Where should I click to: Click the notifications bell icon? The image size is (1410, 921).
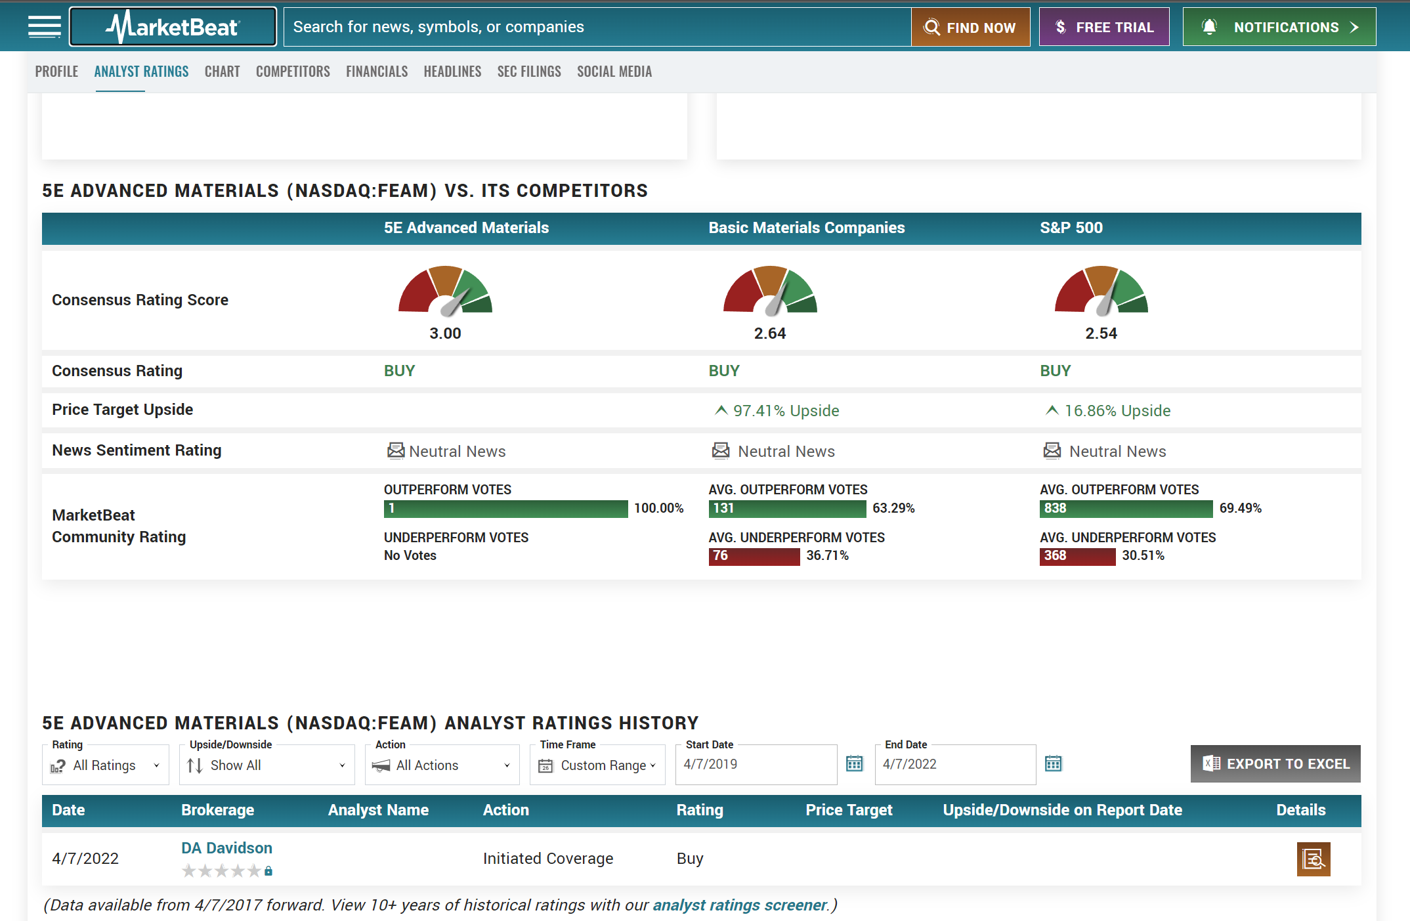pyautogui.click(x=1209, y=27)
